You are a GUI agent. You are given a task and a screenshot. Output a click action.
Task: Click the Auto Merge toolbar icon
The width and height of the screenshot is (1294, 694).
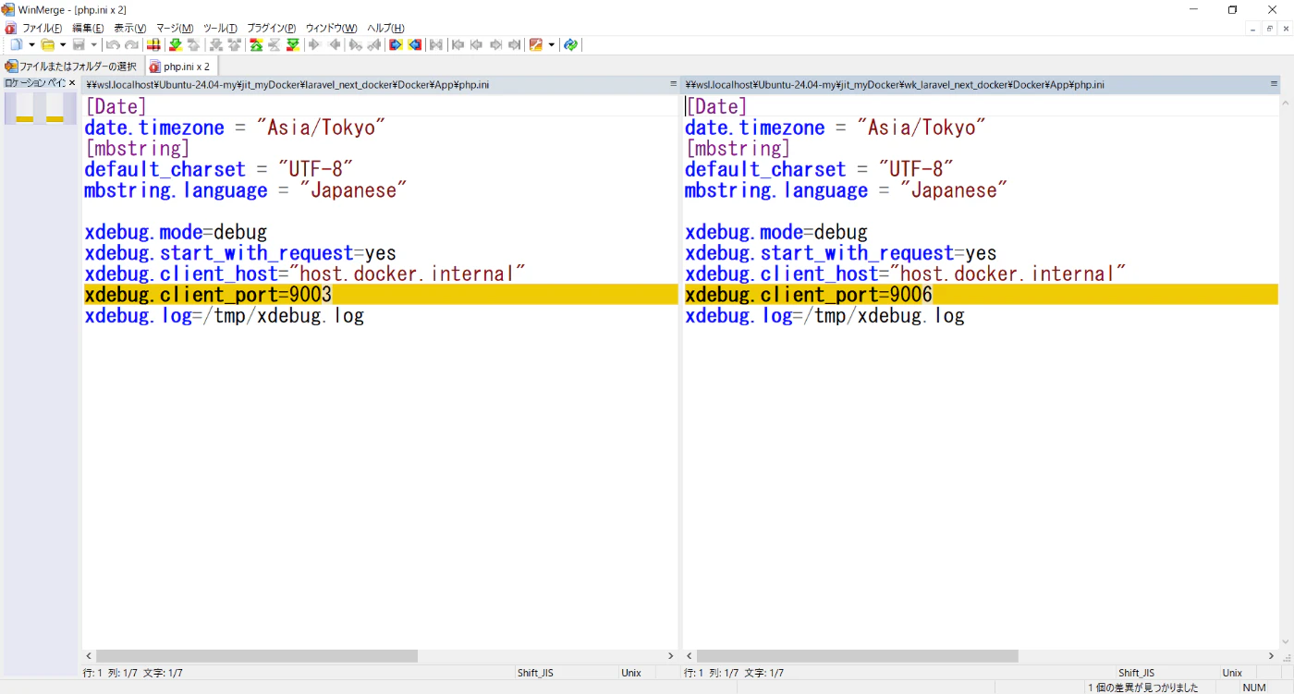coord(435,44)
